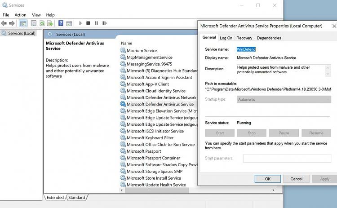Click the blue Help toolbar icon
Screen dimensions: 337x208
tap(60, 23)
